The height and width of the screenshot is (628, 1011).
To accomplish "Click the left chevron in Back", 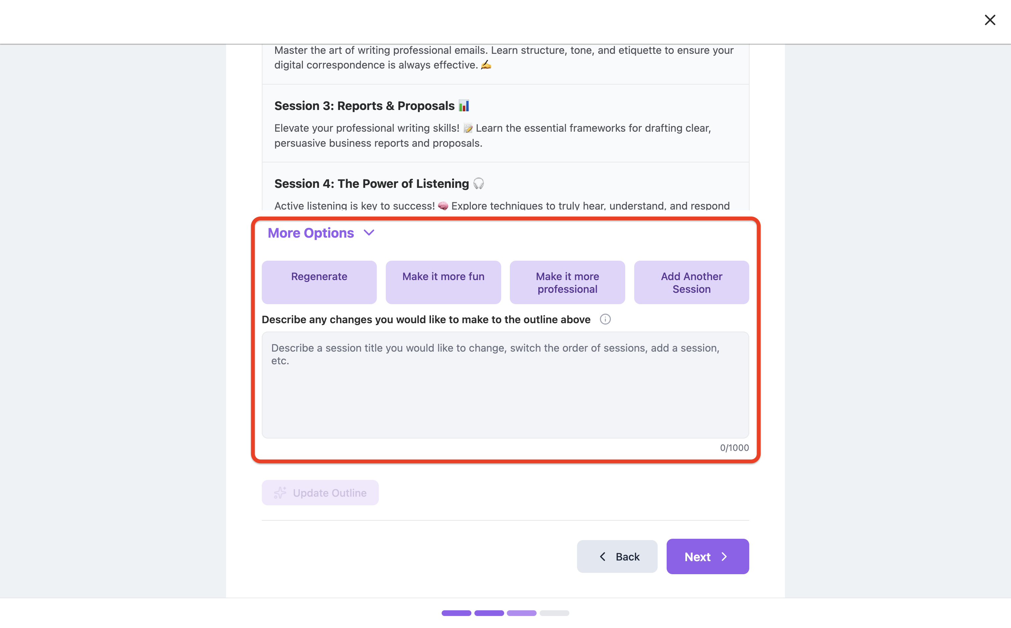I will (x=603, y=556).
